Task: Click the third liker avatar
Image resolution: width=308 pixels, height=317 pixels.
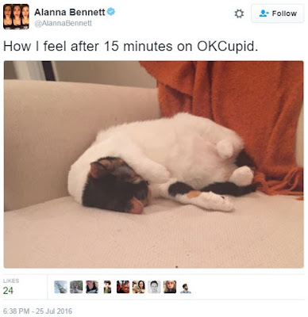Action: [92, 287]
